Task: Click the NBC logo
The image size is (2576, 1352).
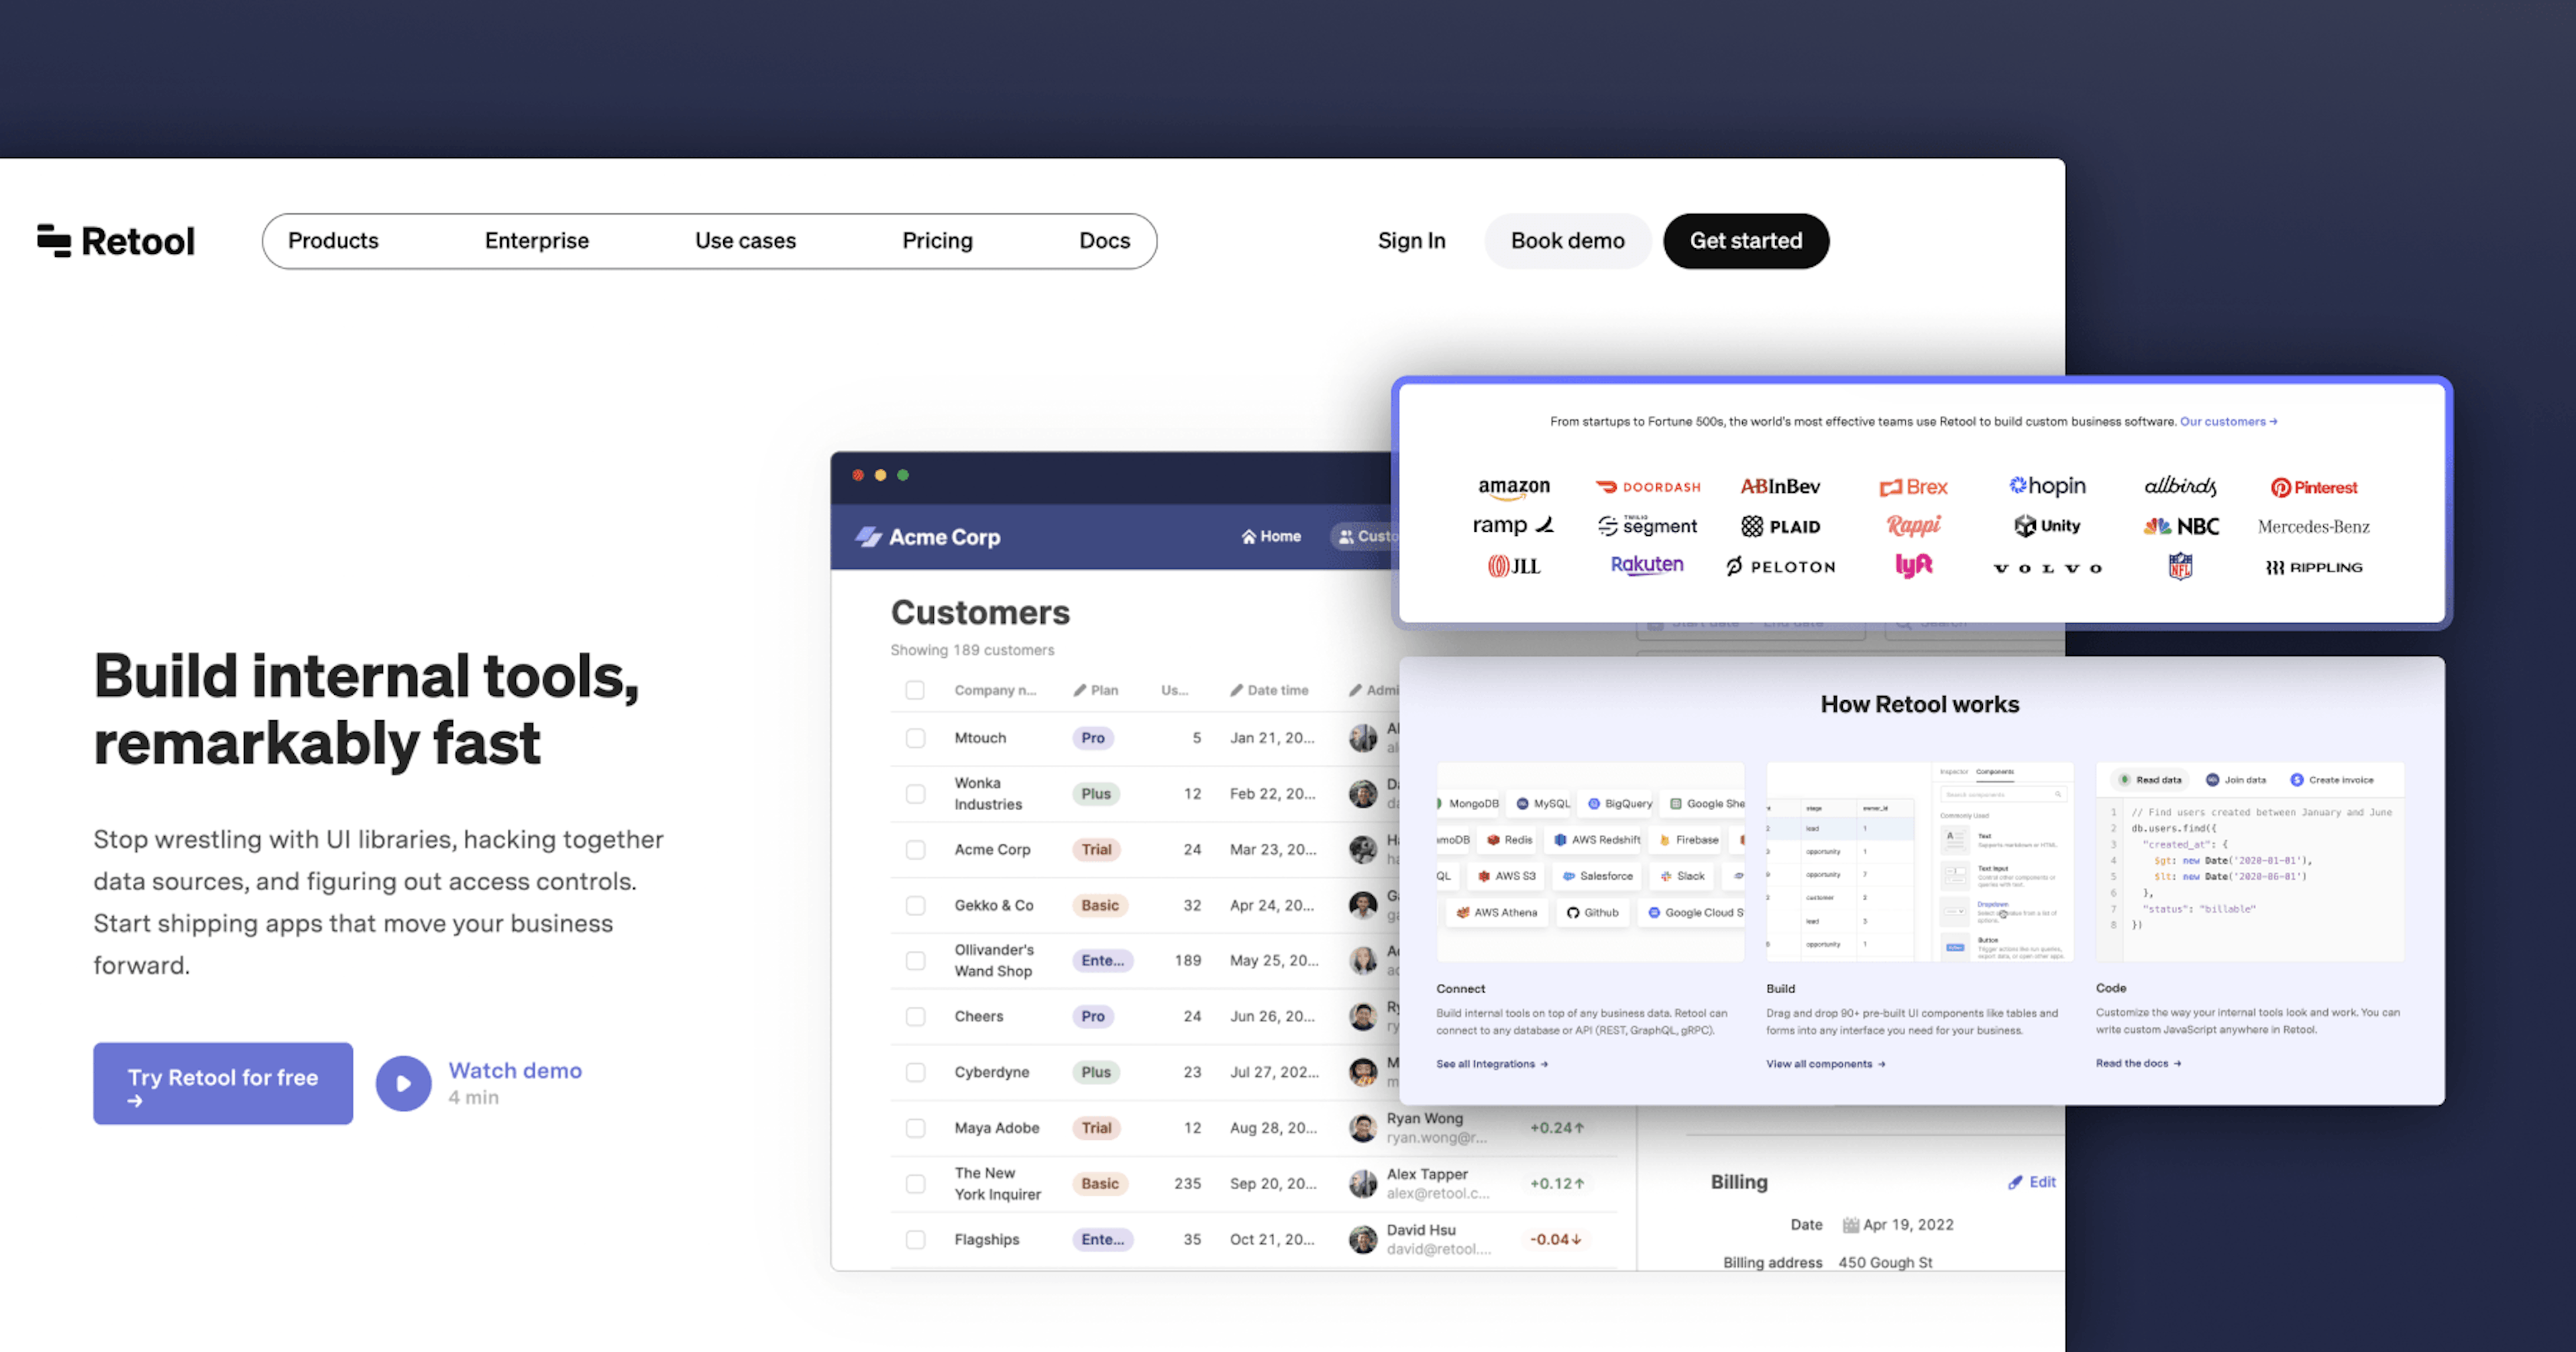Action: tap(2181, 526)
